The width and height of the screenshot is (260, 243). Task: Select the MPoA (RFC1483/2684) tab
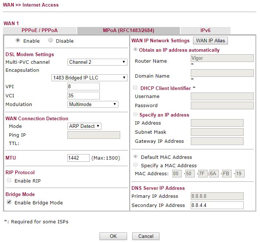coord(129,31)
